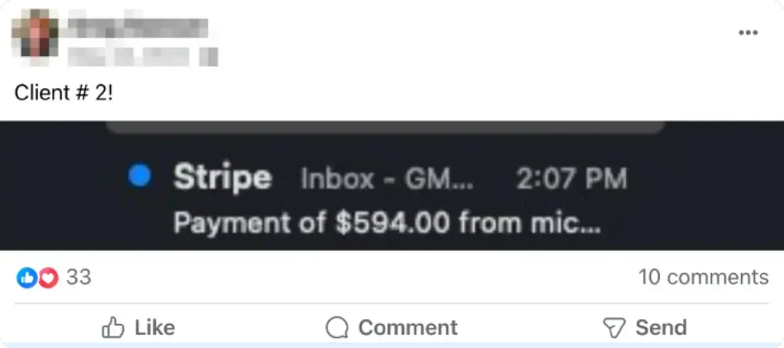This screenshot has height=348, width=784.
Task: Open the 10 comments link
Action: pyautogui.click(x=703, y=277)
